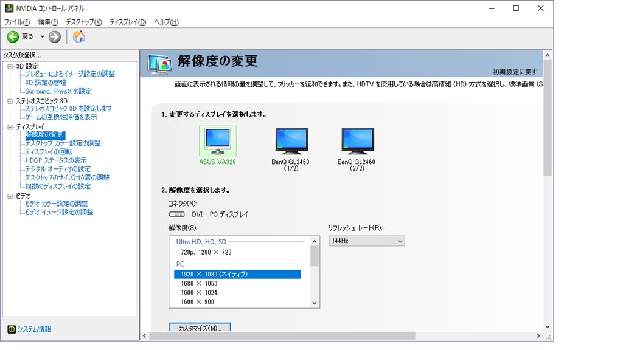This screenshot has height=350, width=623.
Task: Open デジタル オーディオの設定
Action: click(58, 169)
